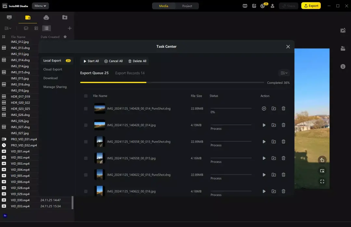Image resolution: width=351 pixels, height=227 pixels.
Task: Open the Menu dropdown
Action: coord(40,6)
